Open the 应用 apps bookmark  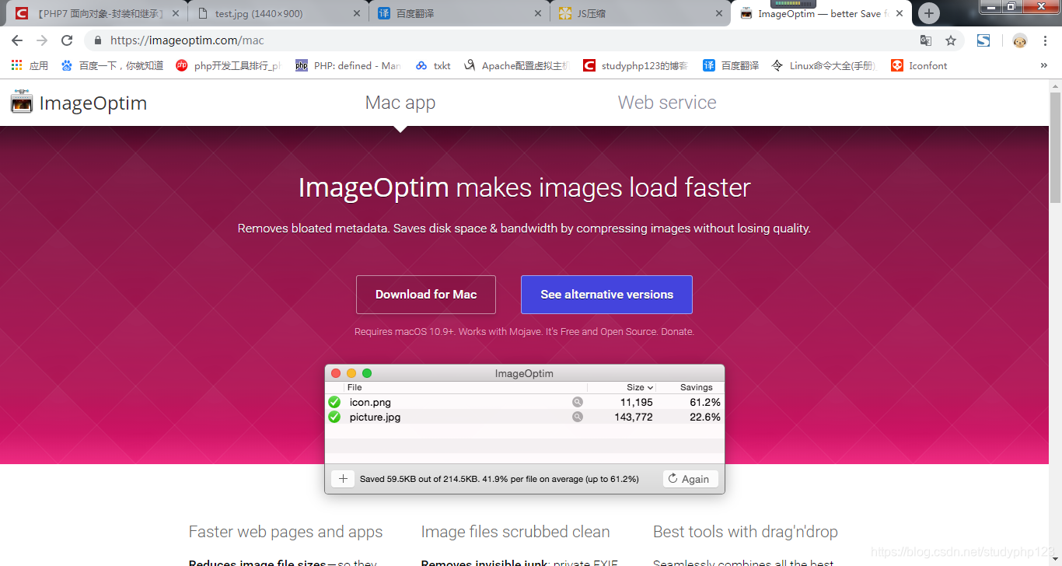[30, 65]
